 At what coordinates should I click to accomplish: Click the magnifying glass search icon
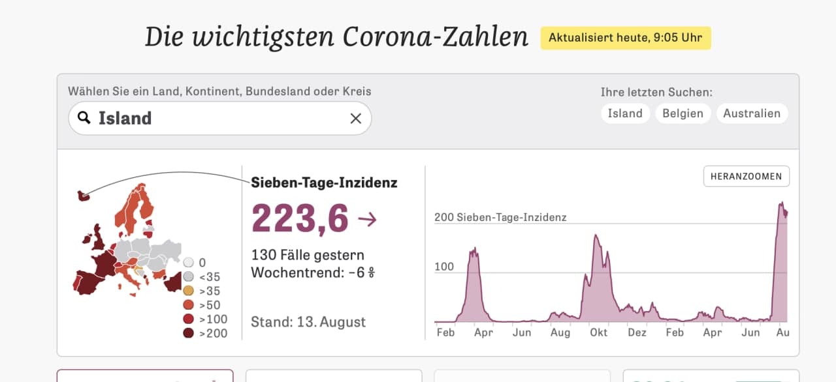(84, 118)
